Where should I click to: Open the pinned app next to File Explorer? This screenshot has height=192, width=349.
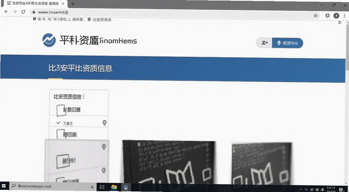[x=126, y=187]
